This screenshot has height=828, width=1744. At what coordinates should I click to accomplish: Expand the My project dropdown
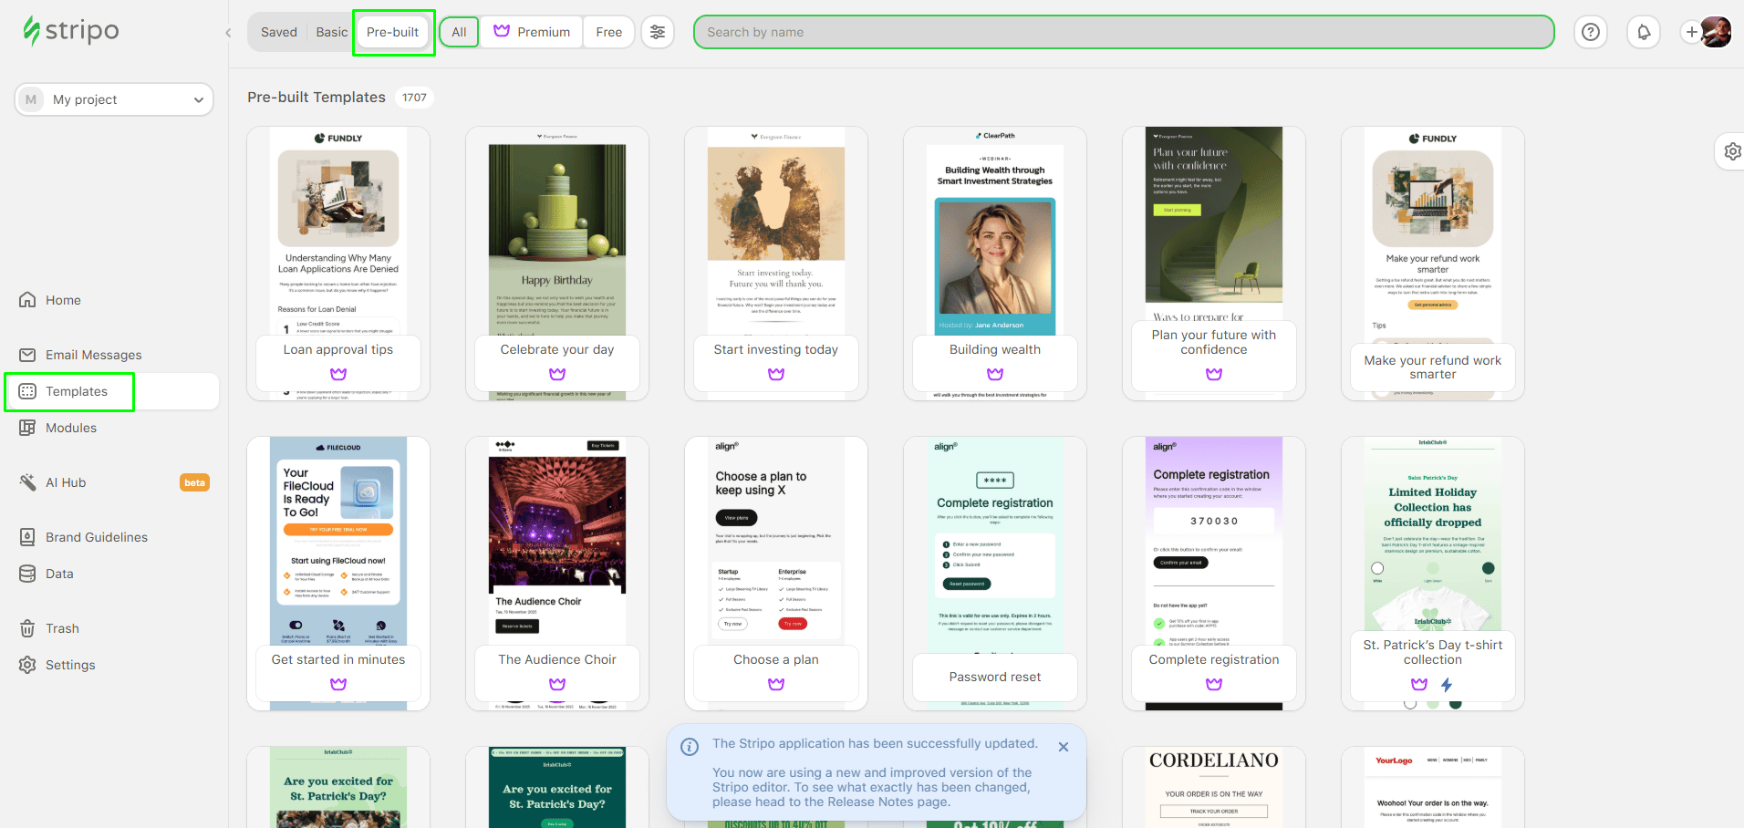coord(114,99)
